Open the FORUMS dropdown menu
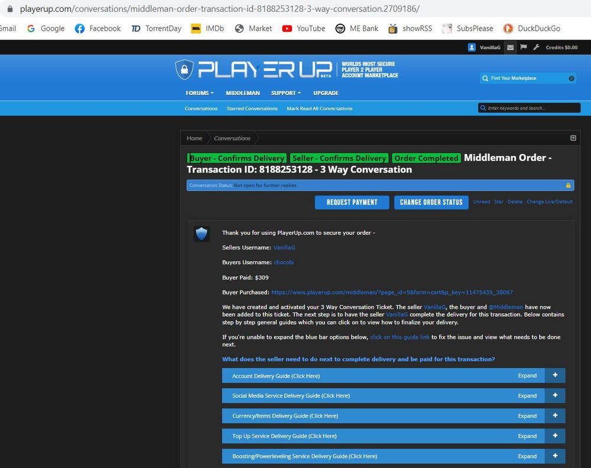Image resolution: width=591 pixels, height=468 pixels. (199, 93)
